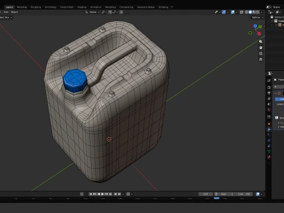Open the viewport shading options dropdown
The image size is (284, 213).
coord(262,12)
